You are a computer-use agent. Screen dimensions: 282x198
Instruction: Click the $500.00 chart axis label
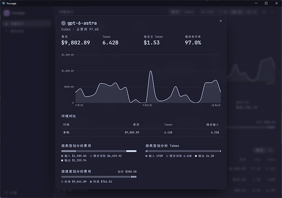(69, 87)
